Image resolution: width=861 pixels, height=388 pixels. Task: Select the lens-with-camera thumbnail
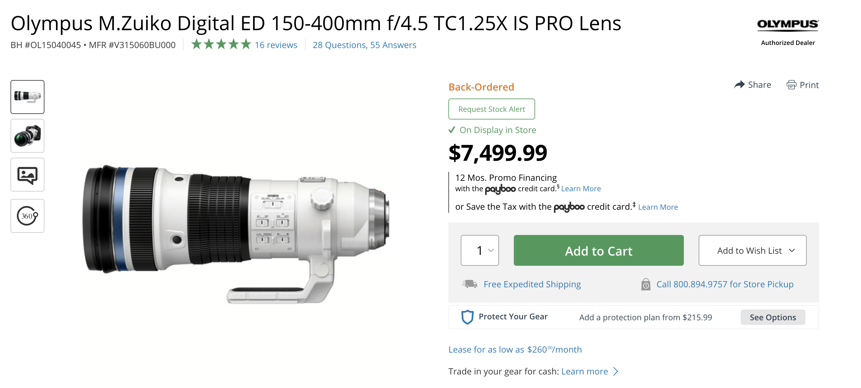coord(27,136)
